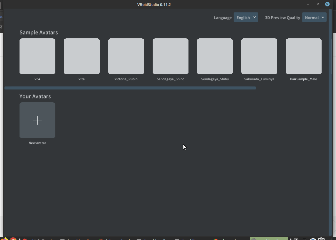The width and height of the screenshot is (336, 240).
Task: Maximize the VRoidStudio window
Action: point(318,4)
